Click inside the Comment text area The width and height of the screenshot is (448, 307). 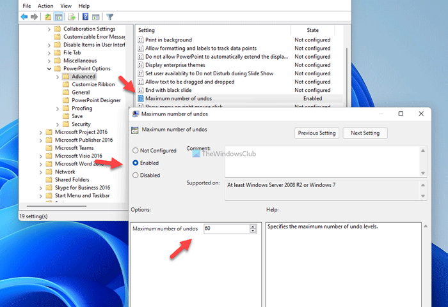tap(323, 161)
